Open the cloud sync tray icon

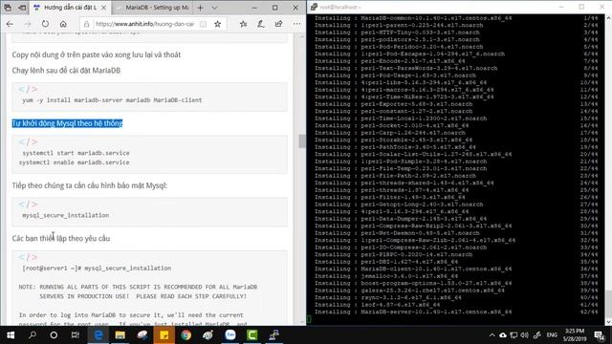503,335
